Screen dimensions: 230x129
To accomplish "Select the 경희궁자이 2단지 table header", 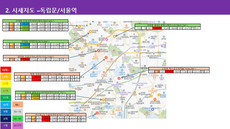I will pyautogui.click(x=36, y=57).
